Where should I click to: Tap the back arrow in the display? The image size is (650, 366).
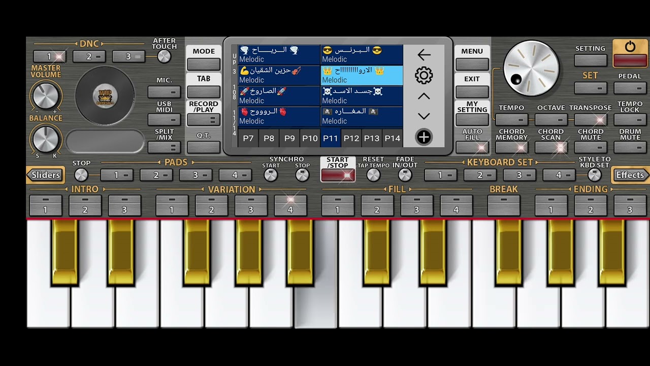click(x=424, y=54)
